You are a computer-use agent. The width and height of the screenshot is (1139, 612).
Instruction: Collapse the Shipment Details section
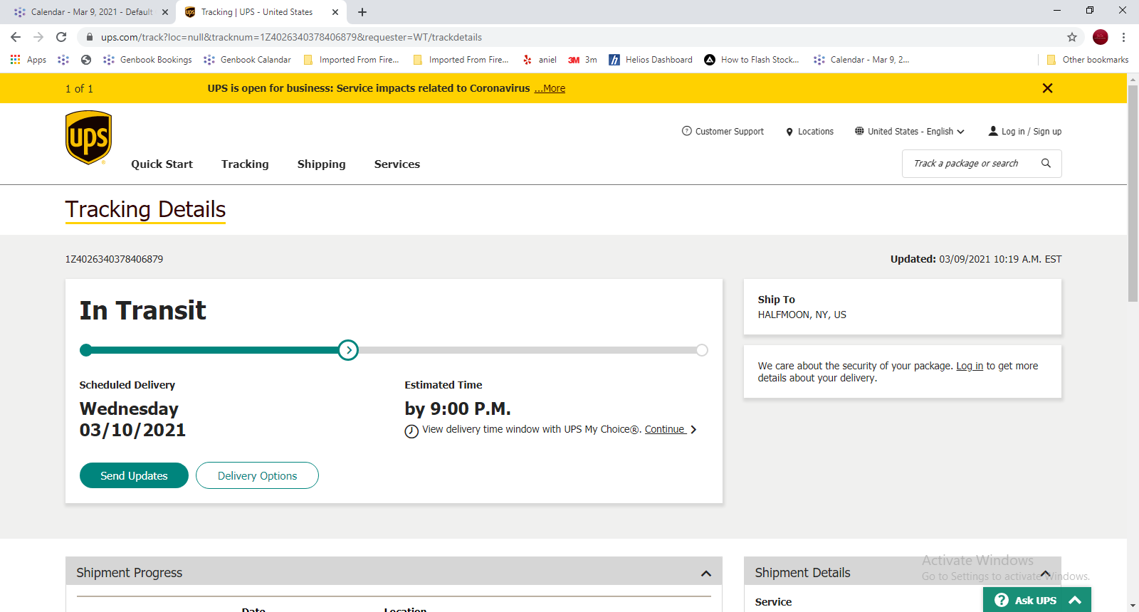click(x=1046, y=574)
